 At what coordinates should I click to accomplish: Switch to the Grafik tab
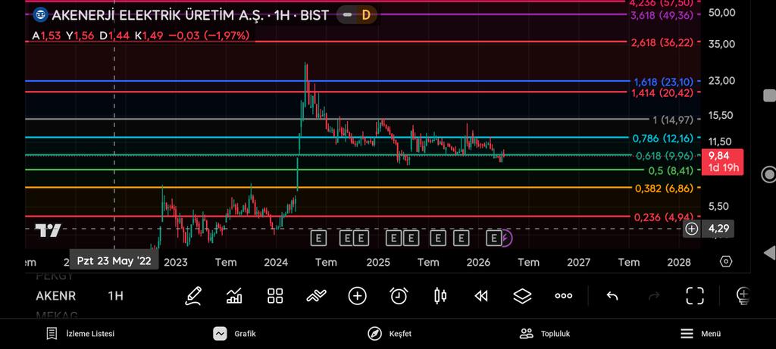[235, 334]
